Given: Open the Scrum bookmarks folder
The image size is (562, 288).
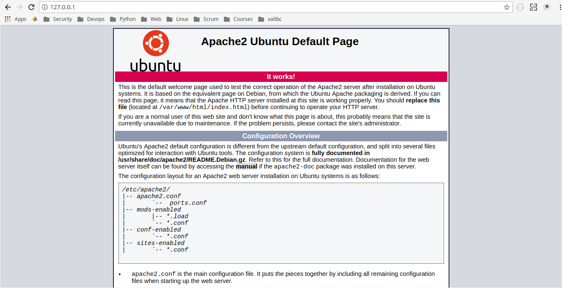Looking at the screenshot, I should pos(206,19).
